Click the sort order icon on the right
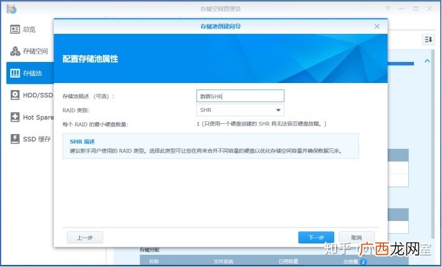Viewport: 442px width, 267px height. pyautogui.click(x=428, y=40)
